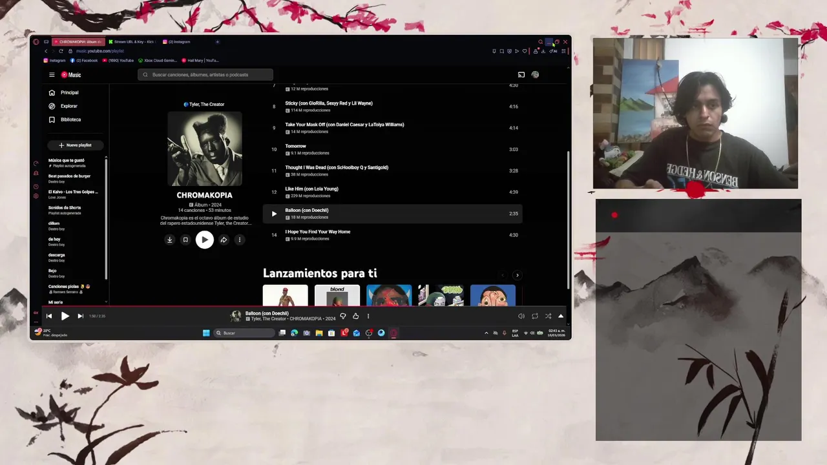The height and width of the screenshot is (465, 827).
Task: Resume playback in the bottom player bar
Action: 65,316
